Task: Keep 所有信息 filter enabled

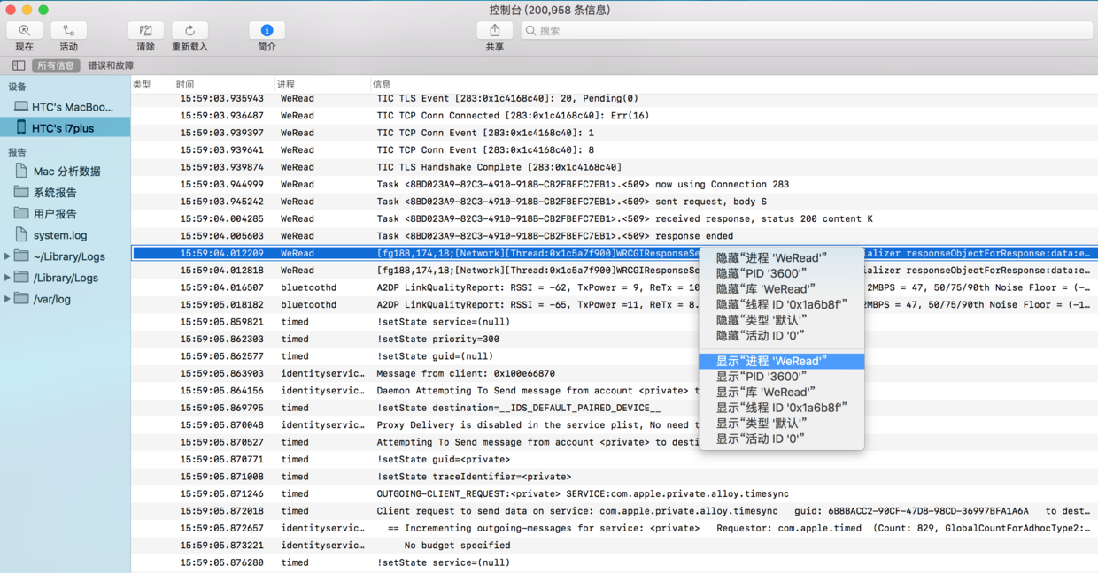Action: click(56, 65)
